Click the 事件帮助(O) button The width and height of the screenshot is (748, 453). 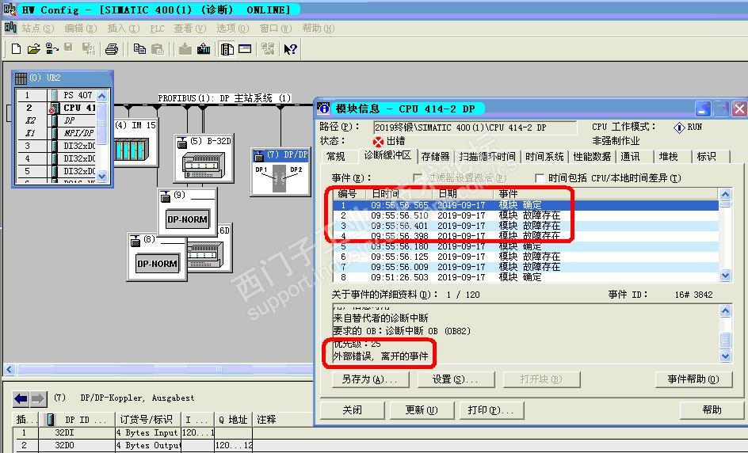point(693,379)
